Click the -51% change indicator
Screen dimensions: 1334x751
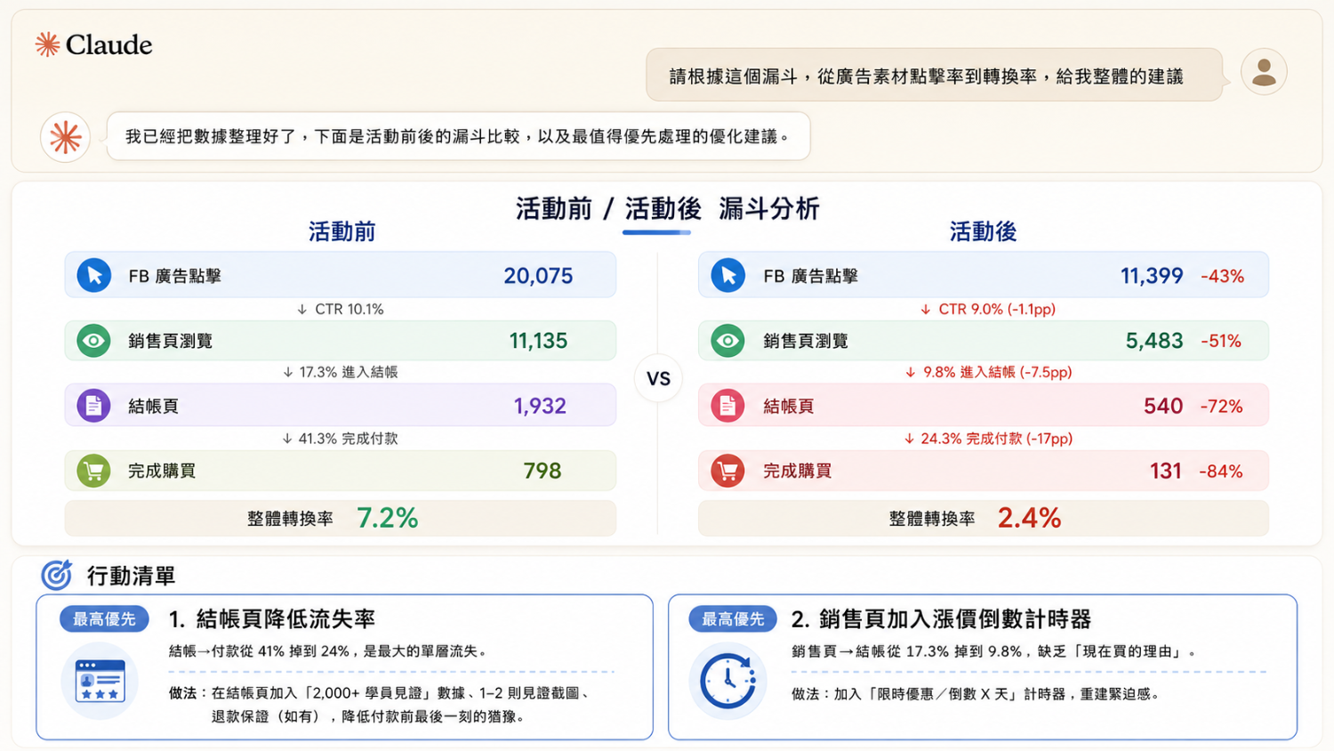1220,342
